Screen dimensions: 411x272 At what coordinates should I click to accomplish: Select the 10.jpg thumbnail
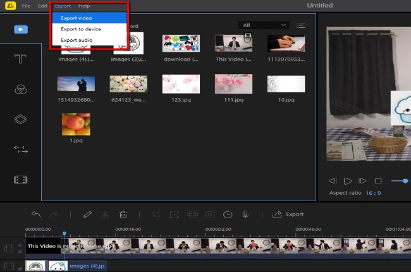click(x=286, y=84)
